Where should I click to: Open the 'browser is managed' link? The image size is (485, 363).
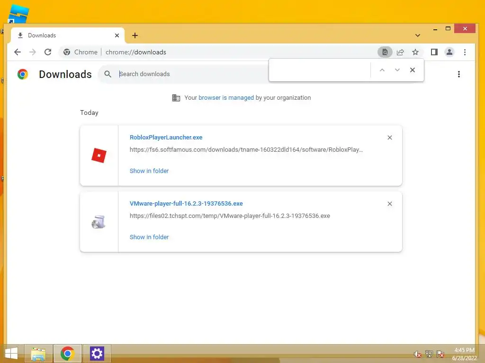tap(226, 97)
